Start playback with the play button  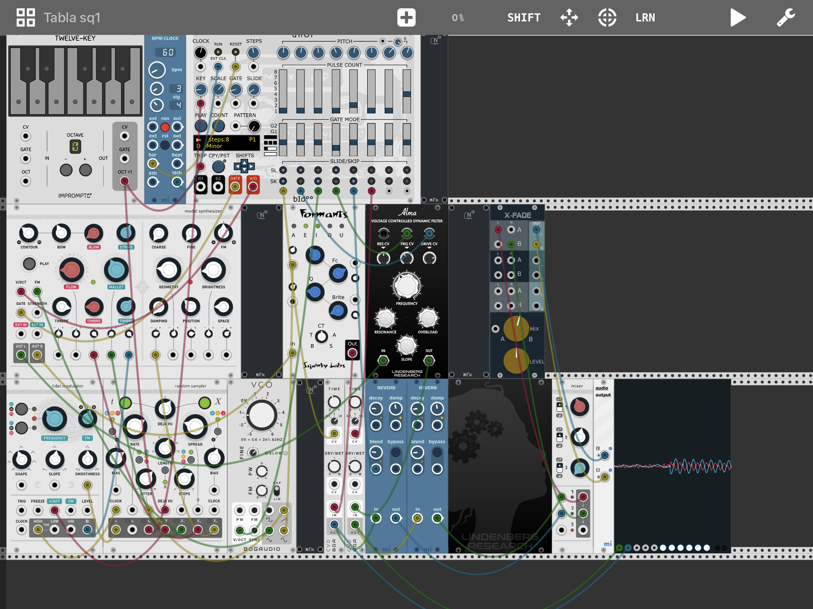[738, 17]
